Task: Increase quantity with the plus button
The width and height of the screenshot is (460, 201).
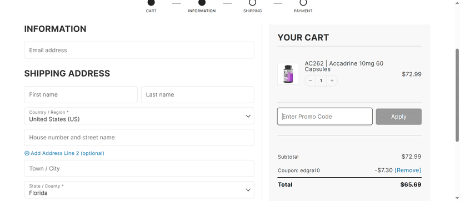Action: coord(332,81)
